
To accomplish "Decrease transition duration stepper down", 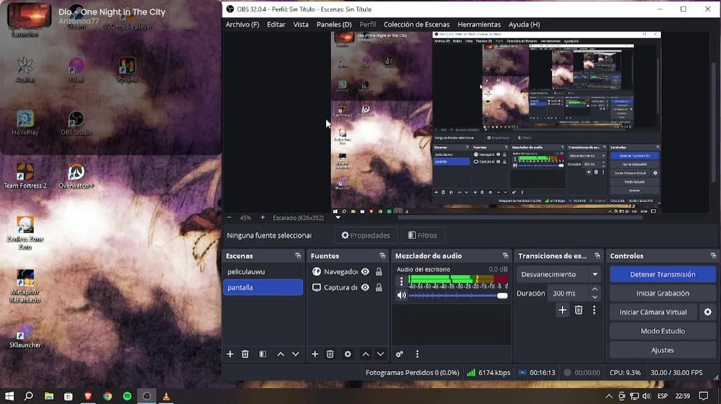I will pyautogui.click(x=595, y=297).
